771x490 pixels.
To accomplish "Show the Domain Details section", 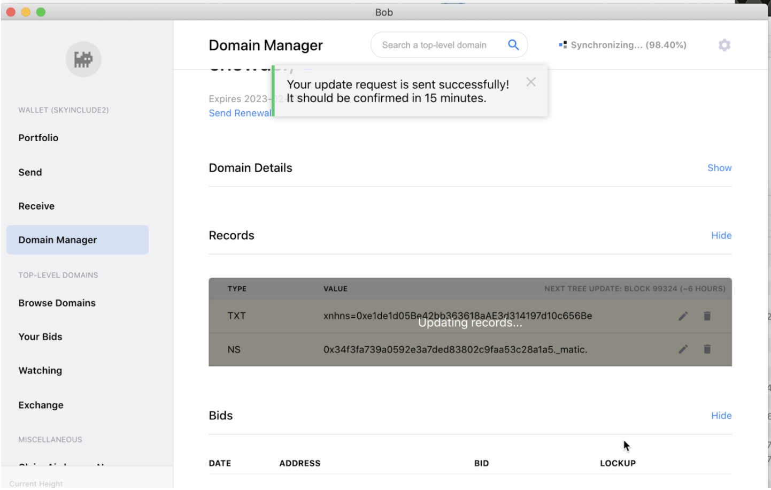I will tap(719, 168).
